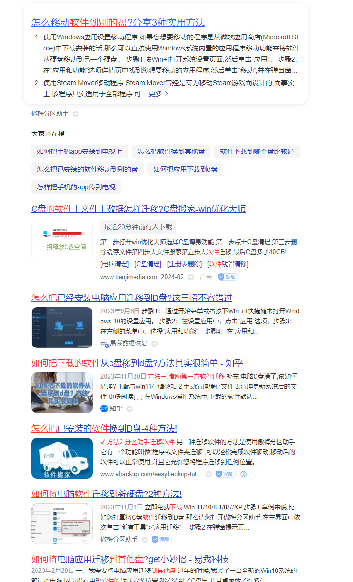This screenshot has width=353, height=582.
Task: Select suggestion 怎么把已安装的软件移动到别的盘
Action: click(87, 169)
